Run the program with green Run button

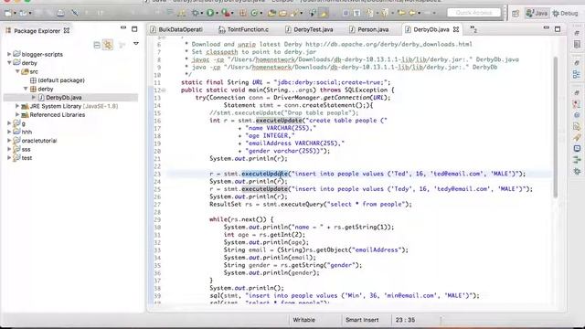click(x=210, y=13)
